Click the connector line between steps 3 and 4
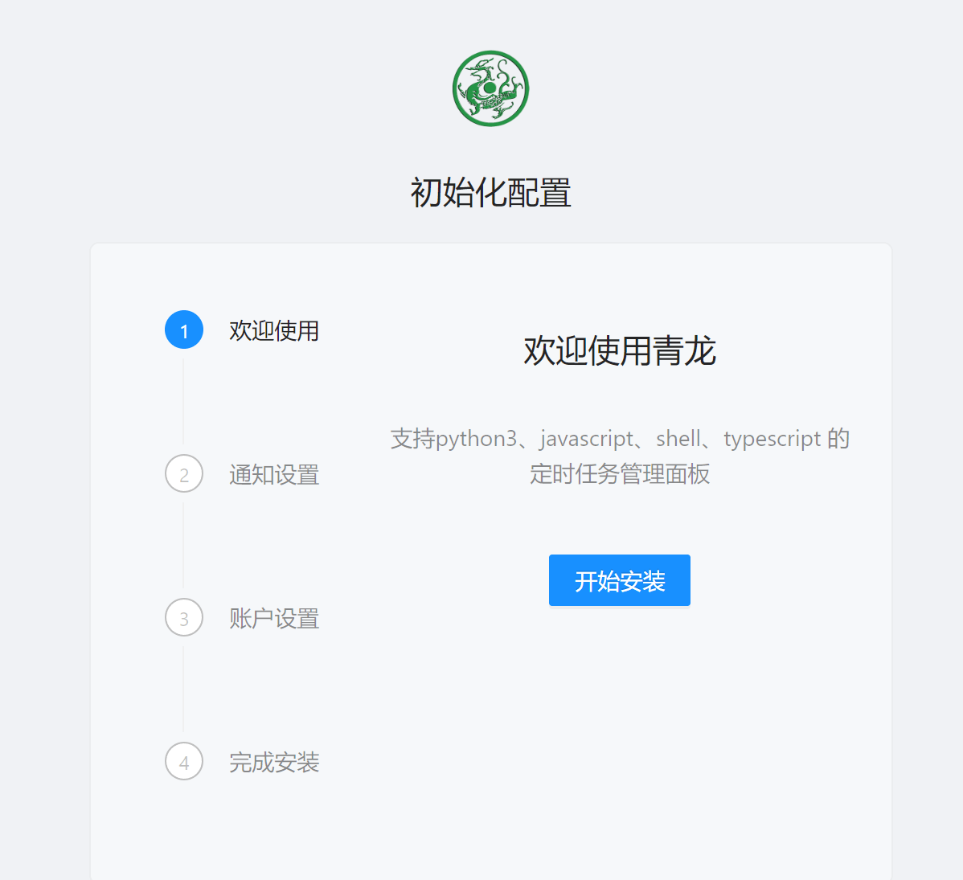Screen dimensions: 963x880 click(183, 689)
